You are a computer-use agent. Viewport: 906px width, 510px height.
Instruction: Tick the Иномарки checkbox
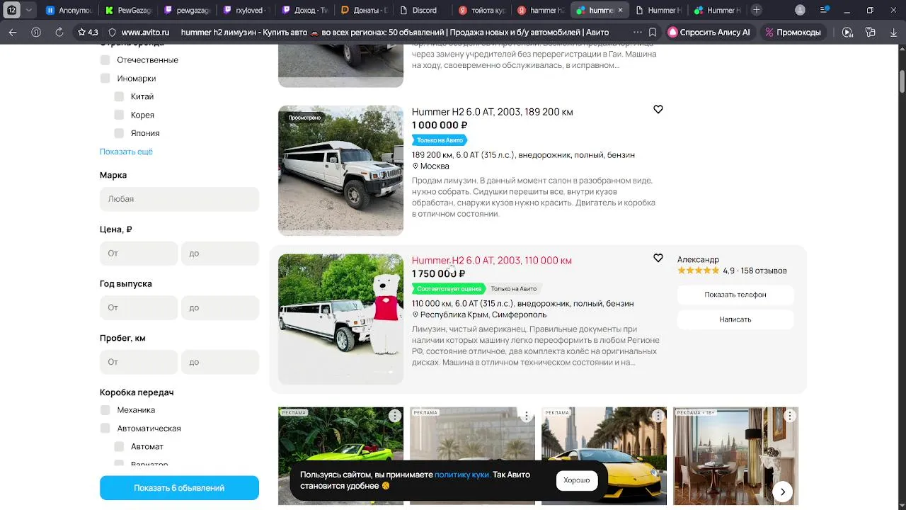coord(105,78)
